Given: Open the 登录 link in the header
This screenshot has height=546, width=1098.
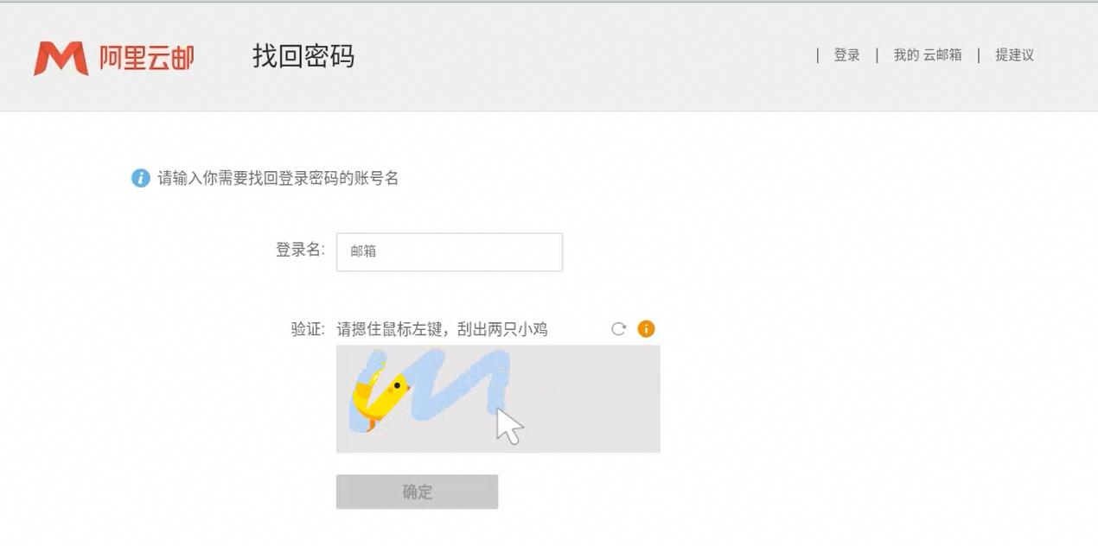Looking at the screenshot, I should 846,55.
